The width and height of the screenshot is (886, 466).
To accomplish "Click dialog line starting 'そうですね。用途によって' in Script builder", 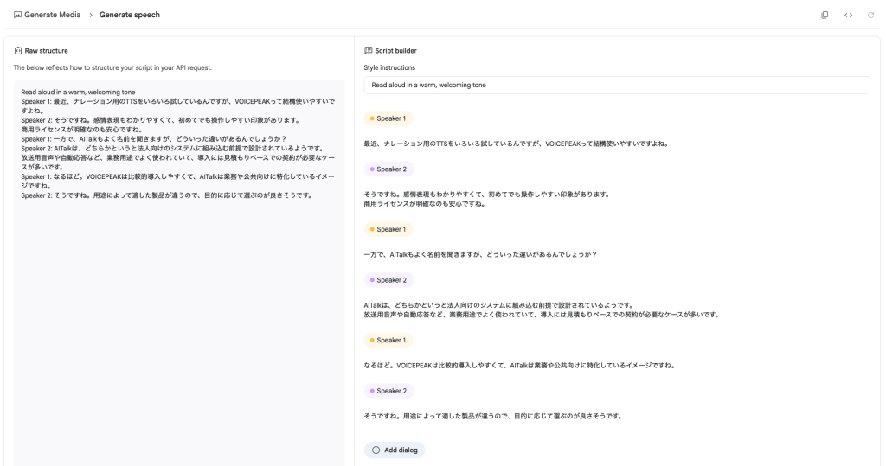I will coord(493,417).
